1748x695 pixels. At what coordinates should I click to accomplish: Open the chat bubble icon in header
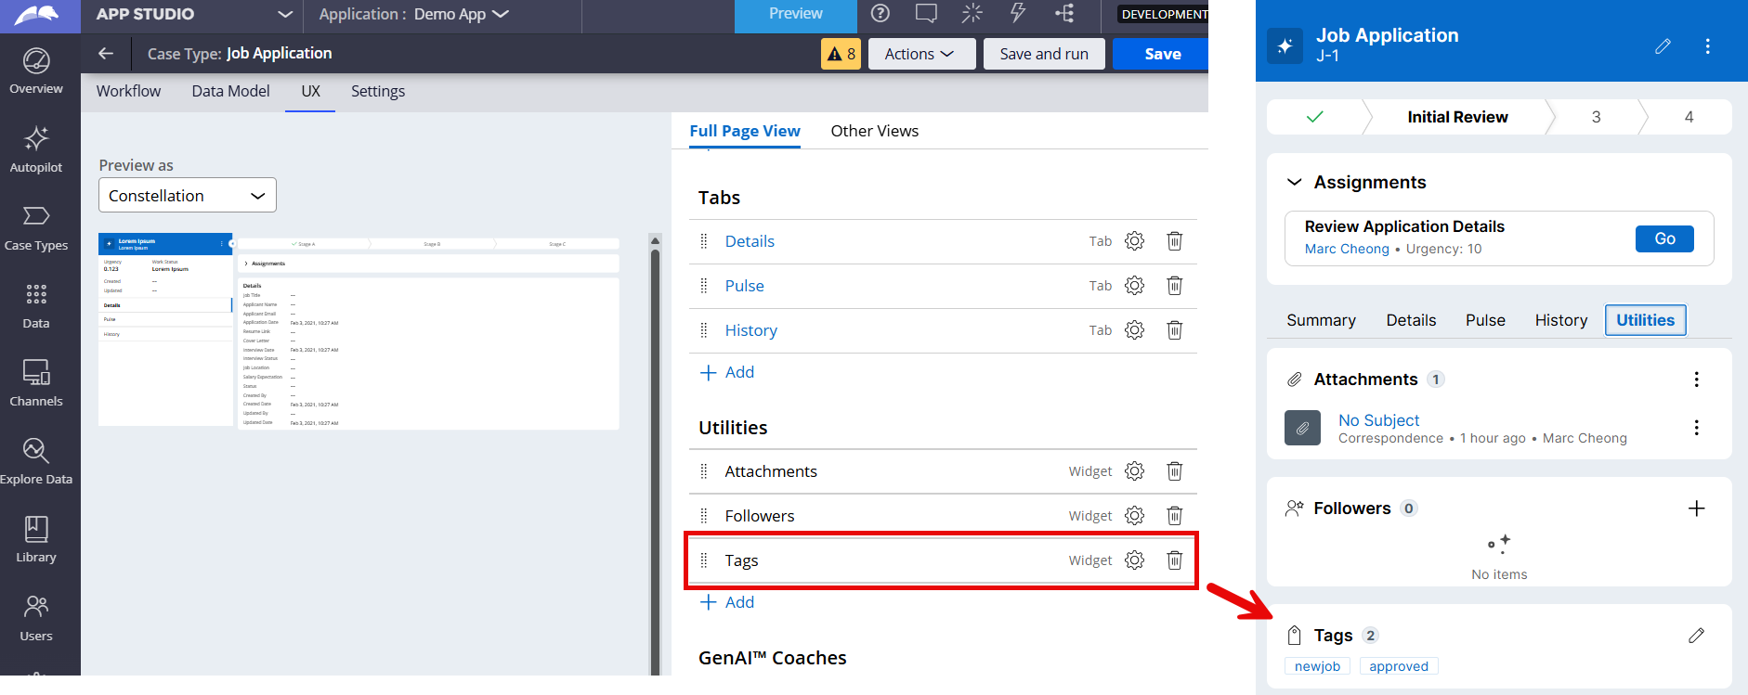coord(926,14)
